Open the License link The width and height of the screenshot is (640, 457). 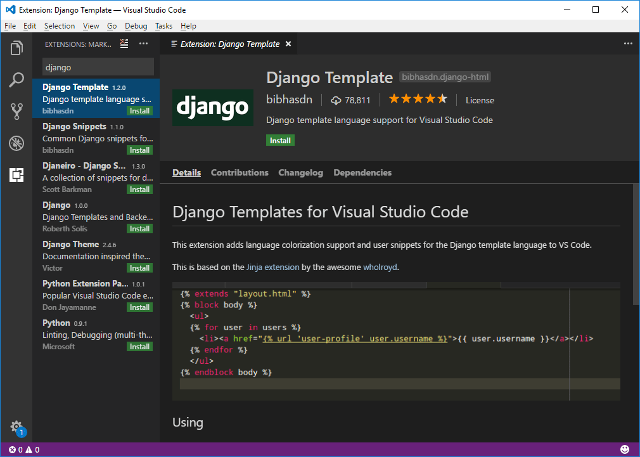[x=480, y=100]
